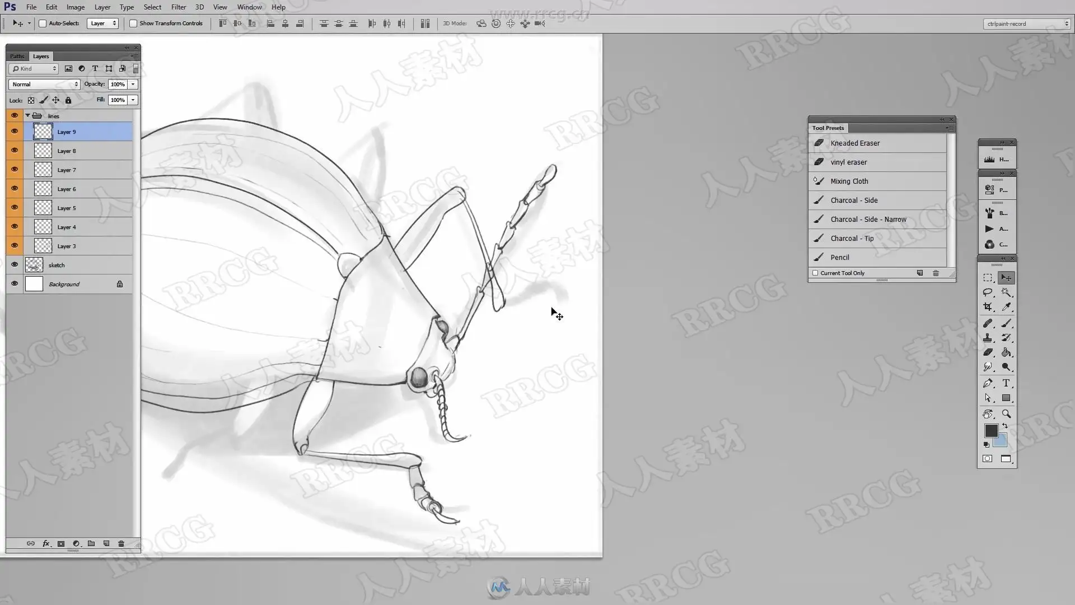
Task: Check Current Tool Only option
Action: point(815,273)
